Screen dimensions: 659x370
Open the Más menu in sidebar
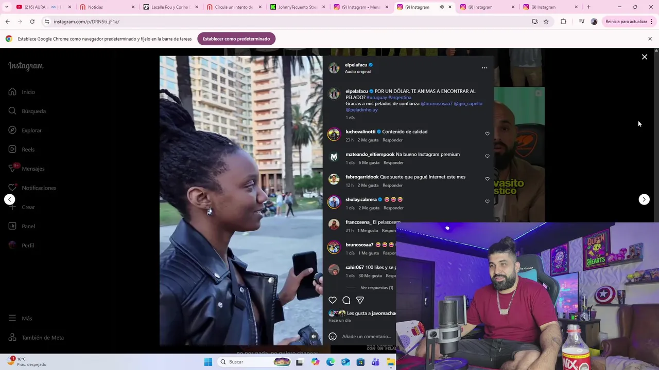21,319
